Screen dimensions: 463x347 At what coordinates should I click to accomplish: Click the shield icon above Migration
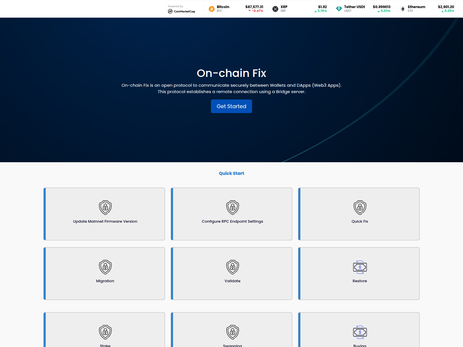105,267
